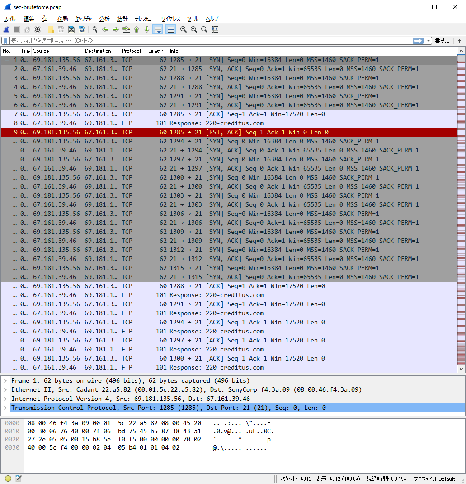Open the ワイヤレス menu
466x484 pixels.
(170, 19)
